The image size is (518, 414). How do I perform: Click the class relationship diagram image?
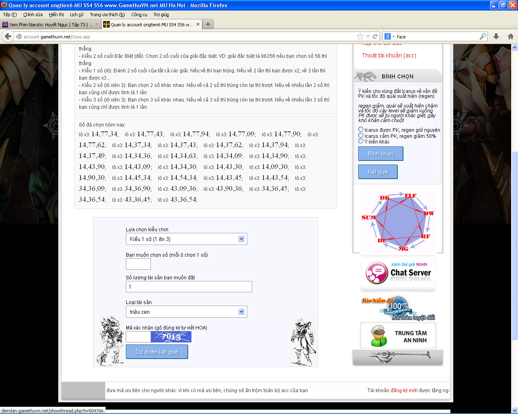tap(398, 222)
